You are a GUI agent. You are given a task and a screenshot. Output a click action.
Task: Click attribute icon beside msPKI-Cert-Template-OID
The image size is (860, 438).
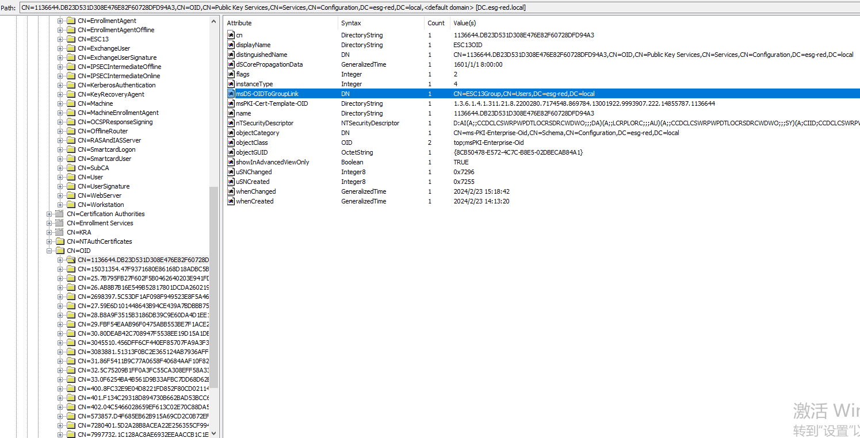click(231, 103)
